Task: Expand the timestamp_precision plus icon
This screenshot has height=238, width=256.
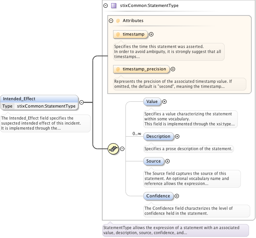Action: coord(173,69)
